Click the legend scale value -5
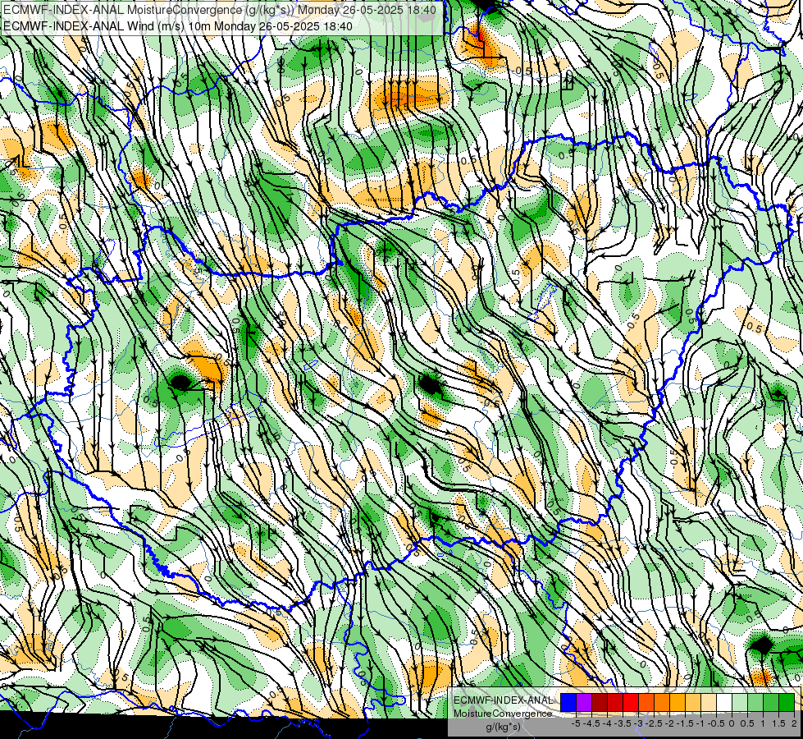 pyautogui.click(x=576, y=723)
